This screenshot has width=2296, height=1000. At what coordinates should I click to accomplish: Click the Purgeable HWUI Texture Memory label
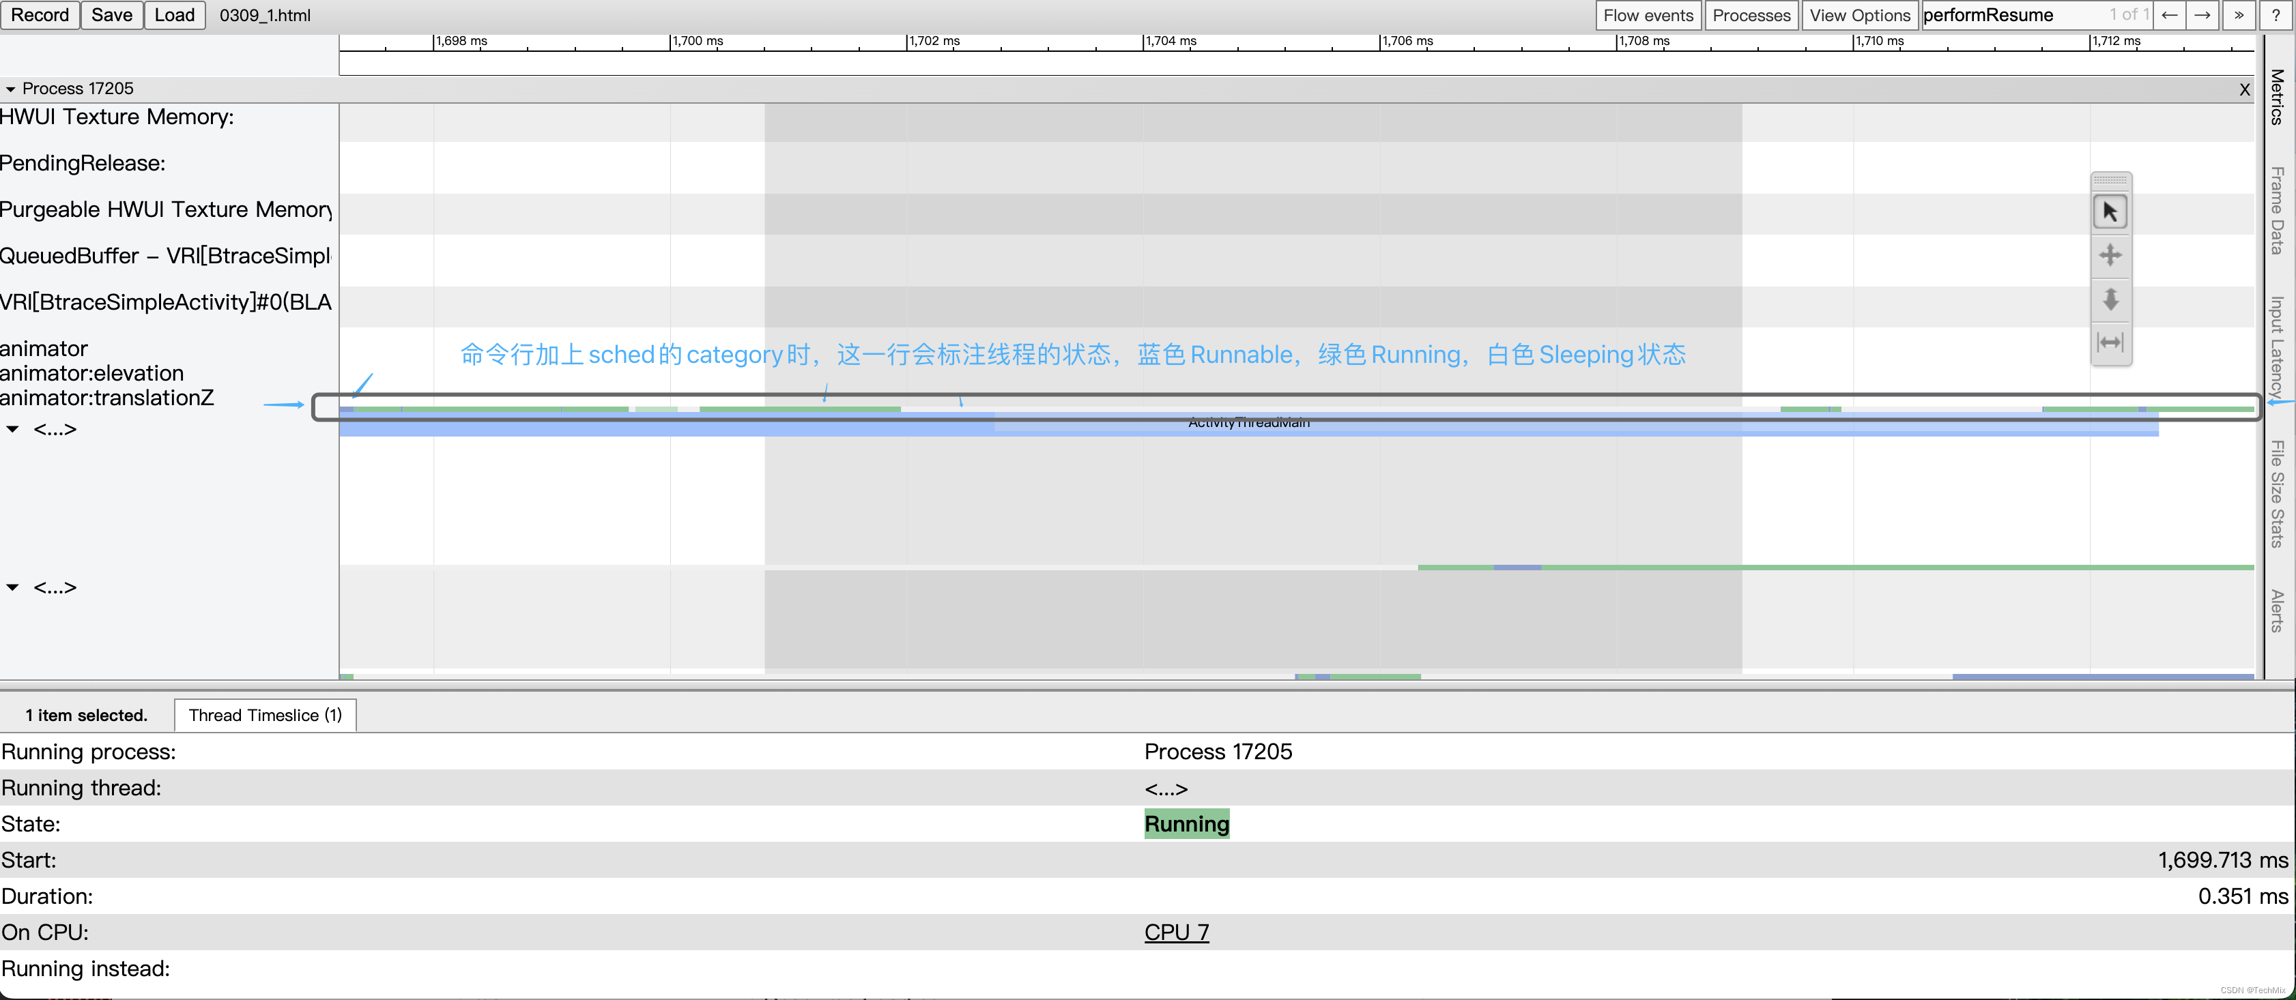click(166, 209)
